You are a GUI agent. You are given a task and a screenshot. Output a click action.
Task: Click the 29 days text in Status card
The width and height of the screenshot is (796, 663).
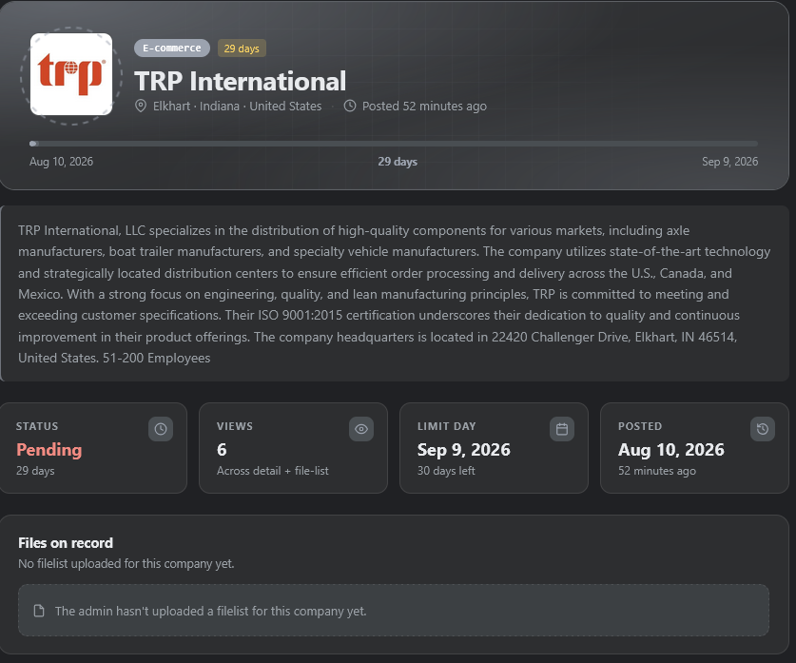(x=35, y=471)
